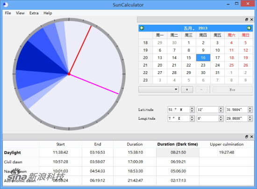Click Daylight start time 11:38:42
The image size is (257, 189).
pyautogui.click(x=60, y=152)
